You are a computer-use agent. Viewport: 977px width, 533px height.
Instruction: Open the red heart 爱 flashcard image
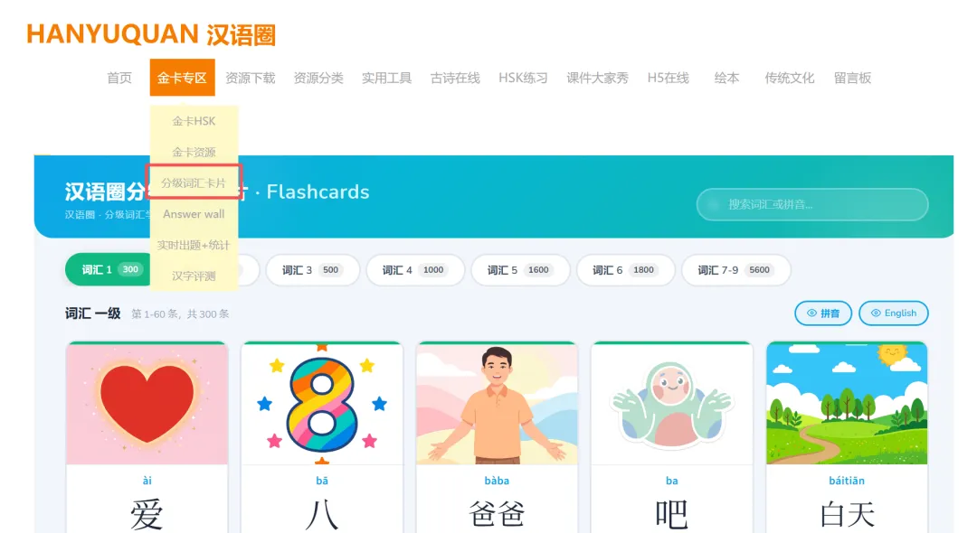click(x=147, y=404)
